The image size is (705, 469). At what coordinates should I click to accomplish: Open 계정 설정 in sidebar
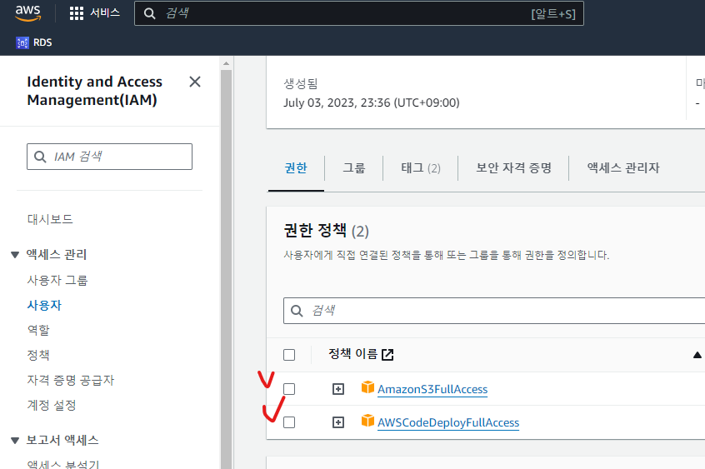coord(52,405)
